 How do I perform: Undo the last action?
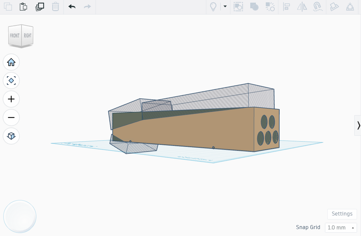[72, 7]
